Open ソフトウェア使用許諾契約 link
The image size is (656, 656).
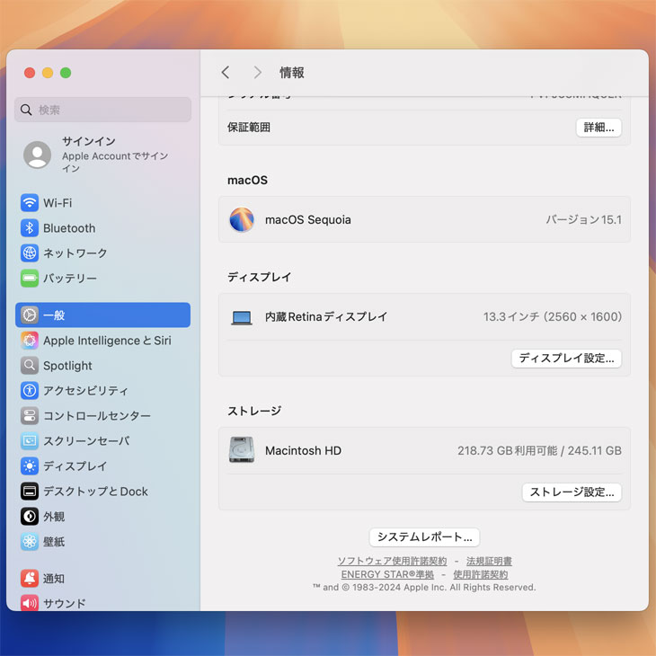[x=392, y=561]
